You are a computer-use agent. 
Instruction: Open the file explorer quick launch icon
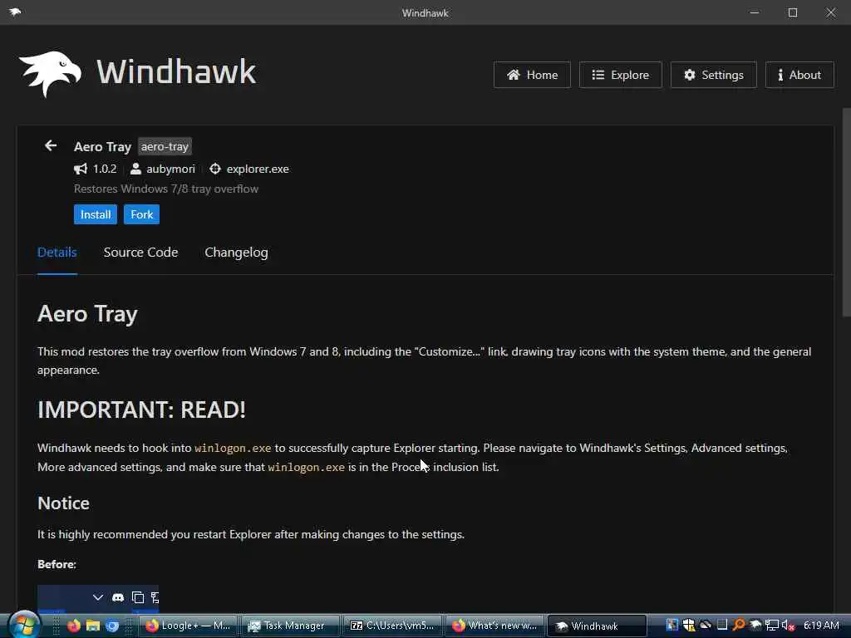point(93,626)
